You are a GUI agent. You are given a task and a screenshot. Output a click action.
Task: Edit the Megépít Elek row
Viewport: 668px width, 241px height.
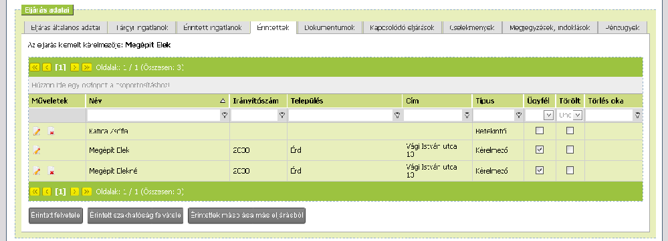(37, 150)
